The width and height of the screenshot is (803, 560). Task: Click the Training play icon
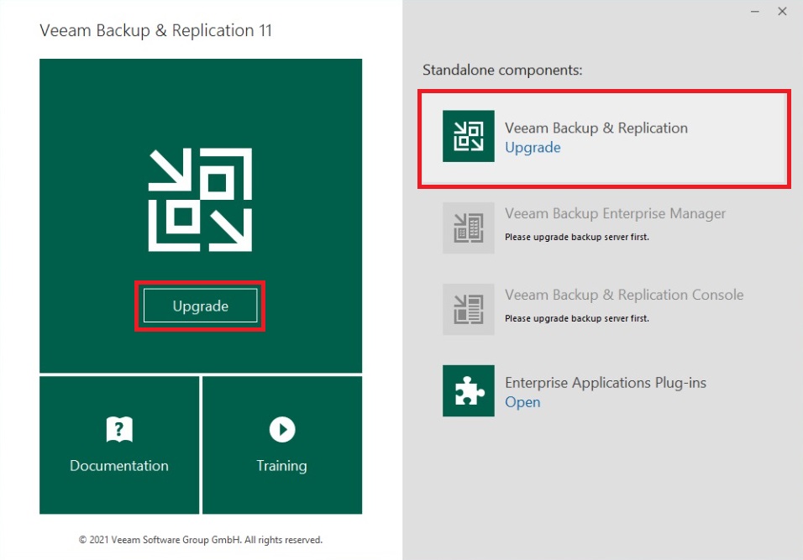click(282, 429)
